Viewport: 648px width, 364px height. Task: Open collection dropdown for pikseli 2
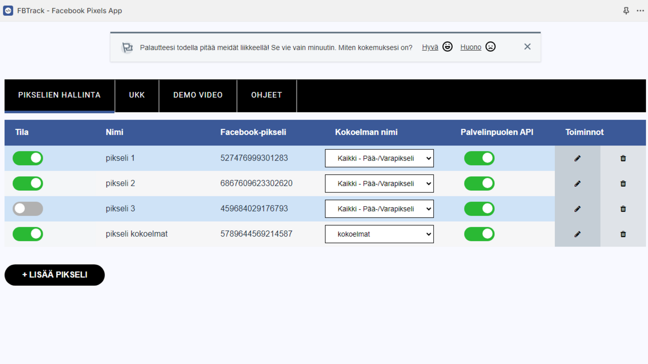point(379,184)
